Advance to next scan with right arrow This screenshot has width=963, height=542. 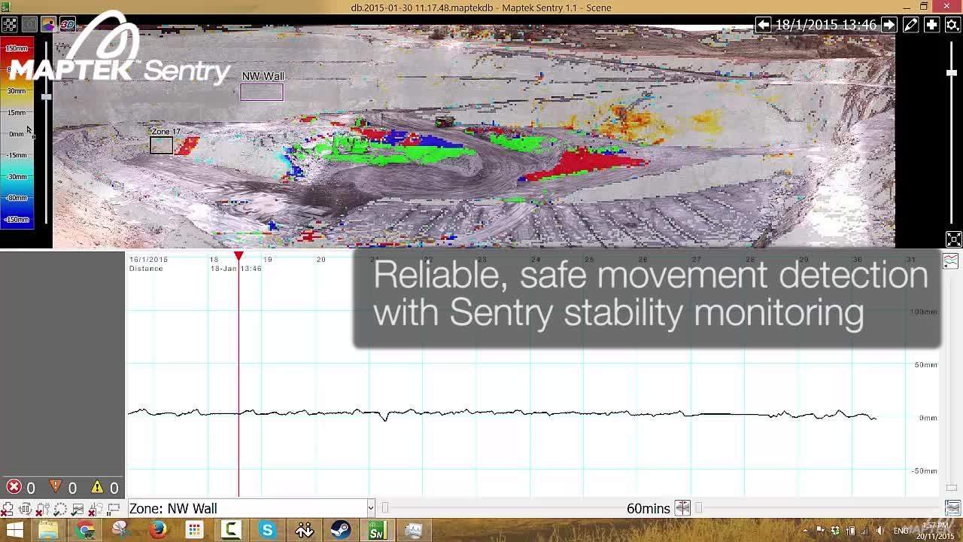(889, 24)
